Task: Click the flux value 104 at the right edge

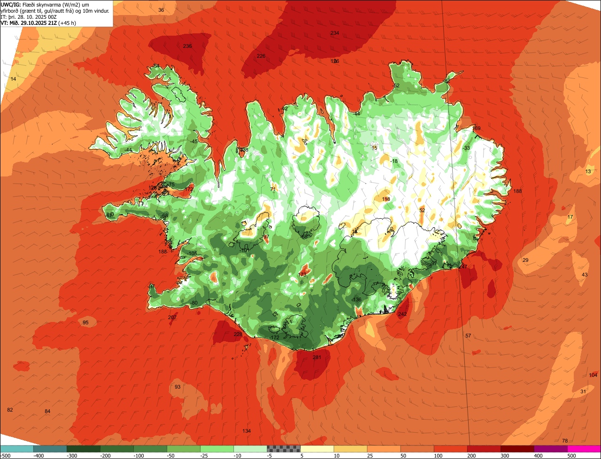Action: coord(593,375)
